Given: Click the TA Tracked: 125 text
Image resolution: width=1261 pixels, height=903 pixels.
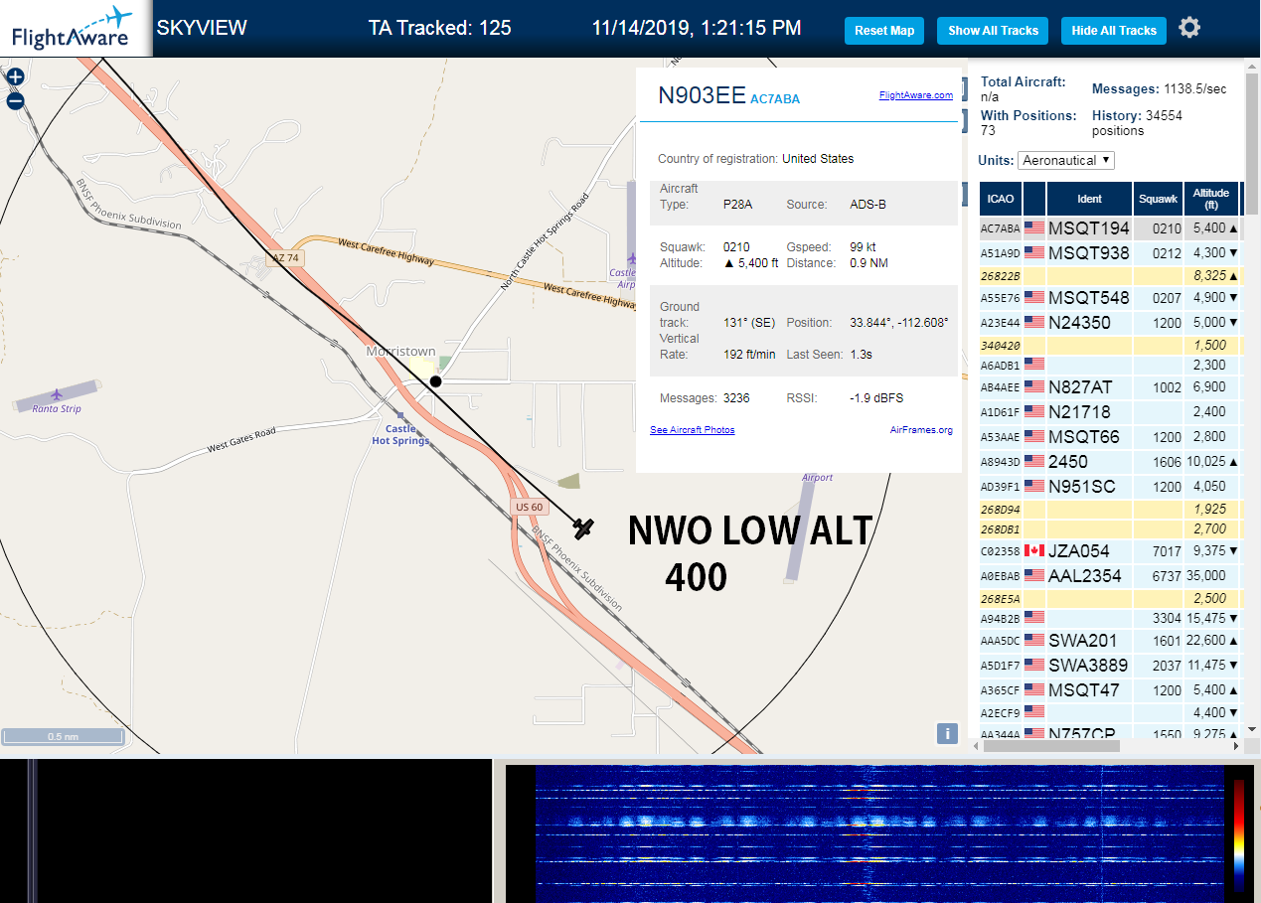Looking at the screenshot, I should pos(439,28).
